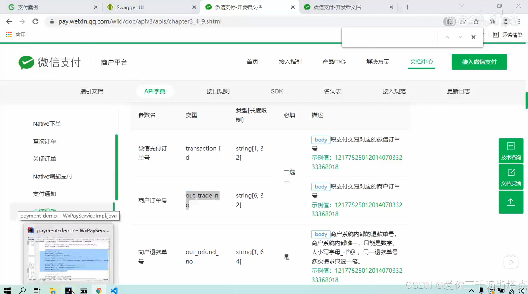Viewport: 528px width, 294px height.
Task: Click the 商户平台 header text
Action: (114, 62)
